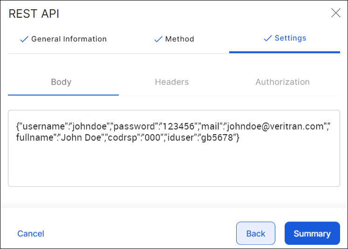Click the General Information checkmark icon

click(x=24, y=40)
